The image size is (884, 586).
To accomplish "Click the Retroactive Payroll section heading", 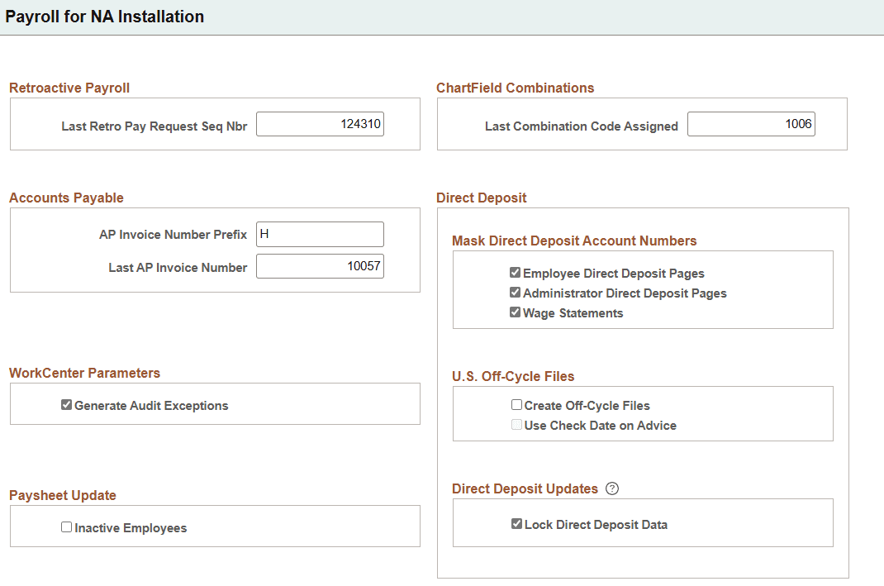I will point(69,88).
